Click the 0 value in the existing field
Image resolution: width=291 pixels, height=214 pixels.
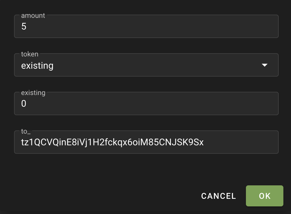coord(24,104)
